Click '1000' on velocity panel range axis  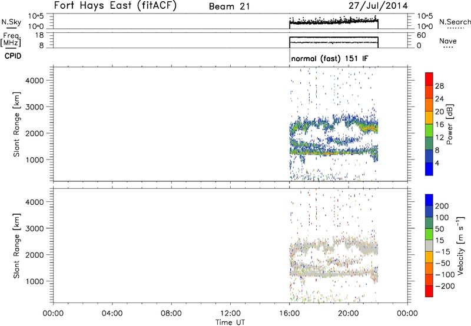point(35,281)
